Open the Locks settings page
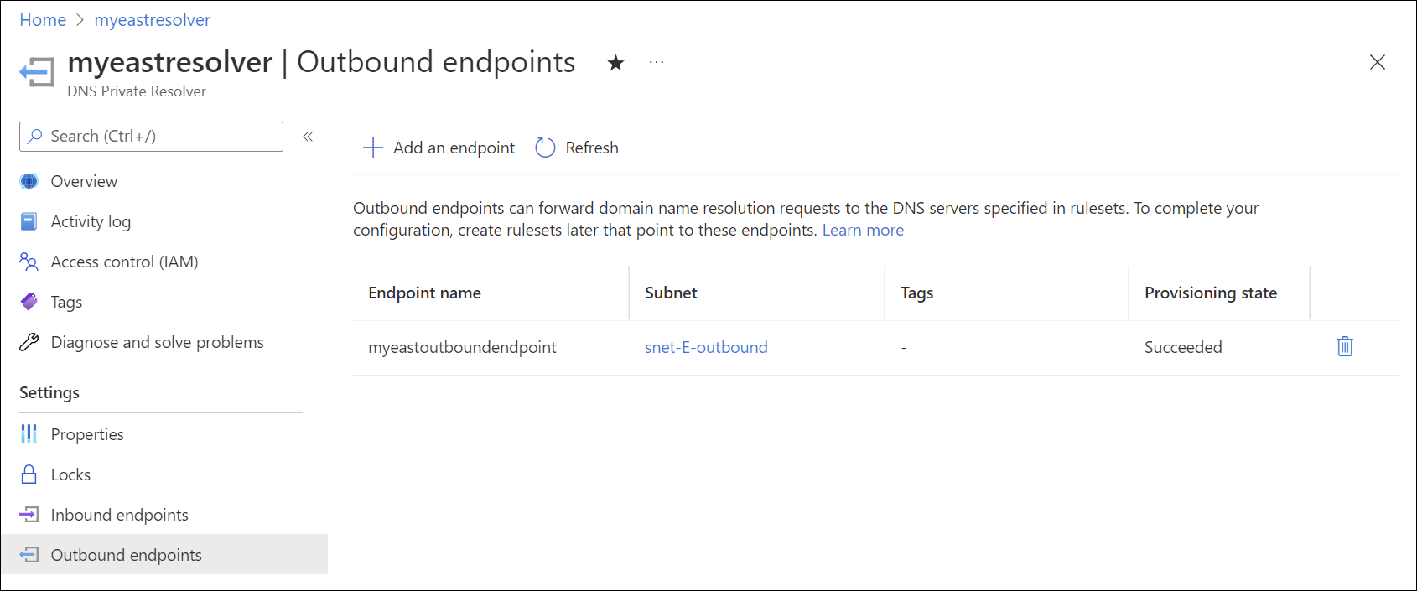1417x591 pixels. point(70,474)
